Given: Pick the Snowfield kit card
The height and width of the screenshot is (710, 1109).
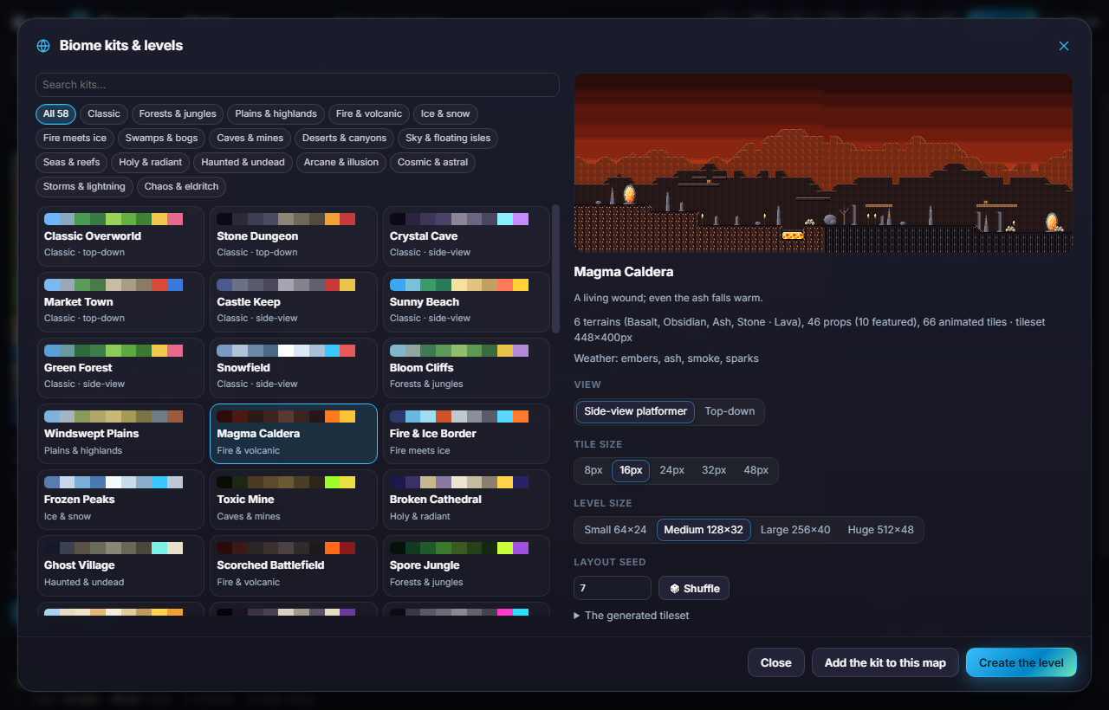Looking at the screenshot, I should point(294,368).
